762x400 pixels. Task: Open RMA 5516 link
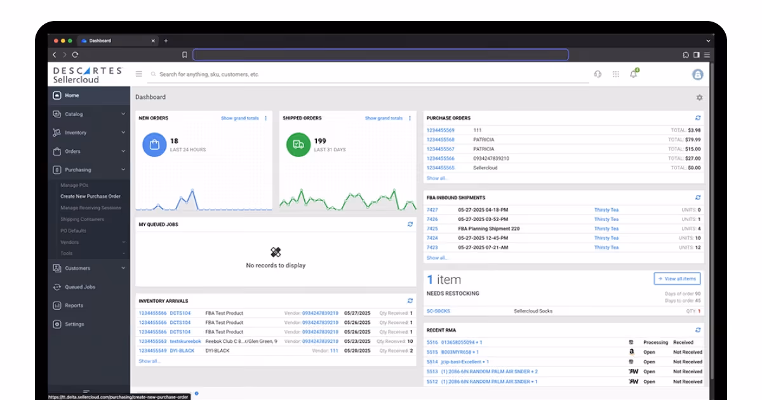pyautogui.click(x=432, y=342)
